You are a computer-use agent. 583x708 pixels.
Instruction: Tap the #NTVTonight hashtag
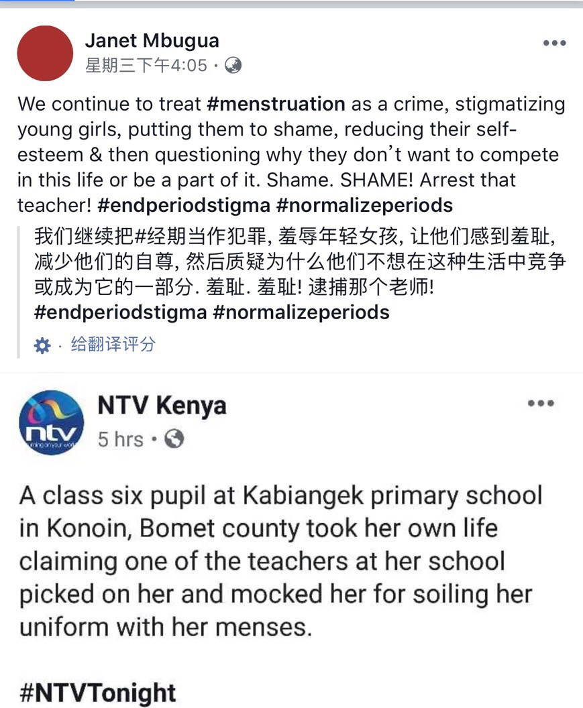coord(98,692)
